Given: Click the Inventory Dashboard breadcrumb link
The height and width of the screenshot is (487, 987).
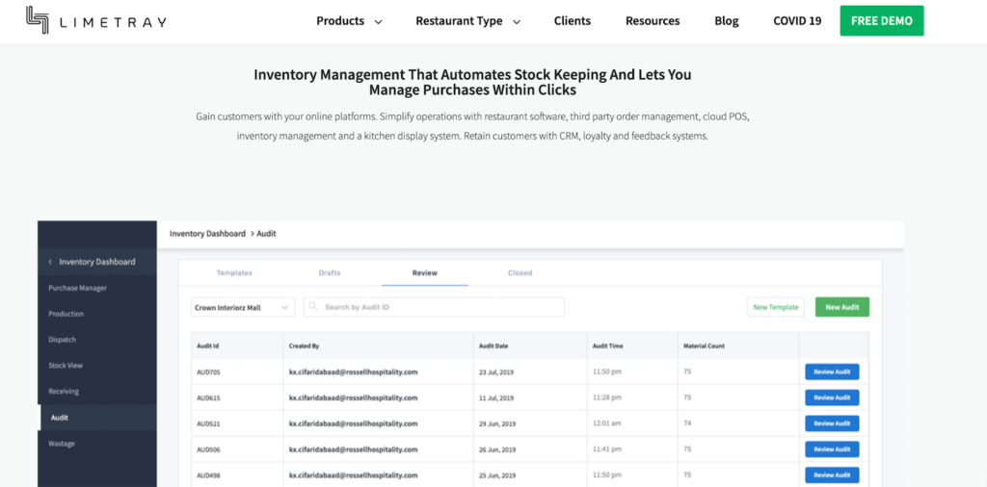Looking at the screenshot, I should (207, 233).
